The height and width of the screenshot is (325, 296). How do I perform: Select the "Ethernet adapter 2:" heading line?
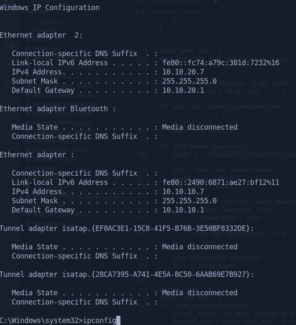click(x=41, y=35)
